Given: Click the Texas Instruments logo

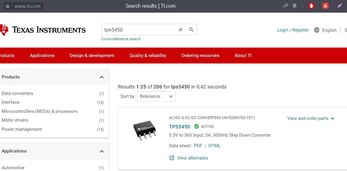Looking at the screenshot, I should [x=43, y=30].
